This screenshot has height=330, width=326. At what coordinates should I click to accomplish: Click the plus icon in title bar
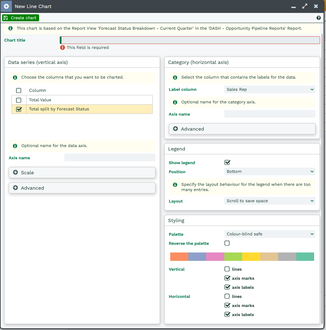tap(6, 6)
